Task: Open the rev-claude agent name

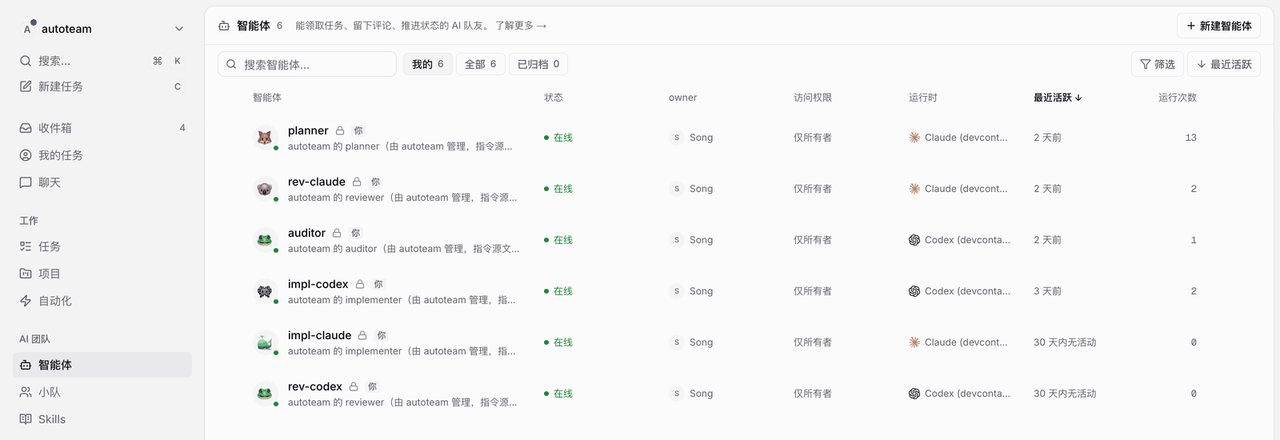Action: coord(317,182)
